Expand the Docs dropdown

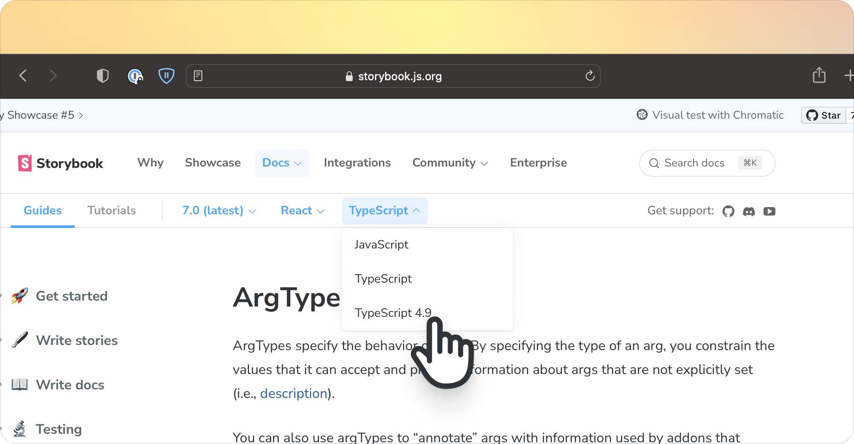(282, 163)
